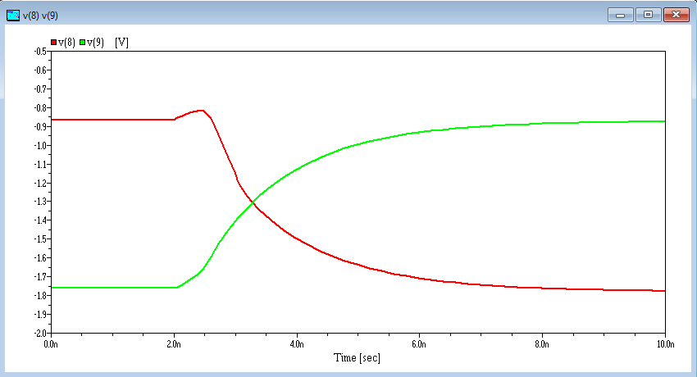Close the v(8) v(9) plot window
This screenshot has height=377, width=697.
[x=676, y=15]
